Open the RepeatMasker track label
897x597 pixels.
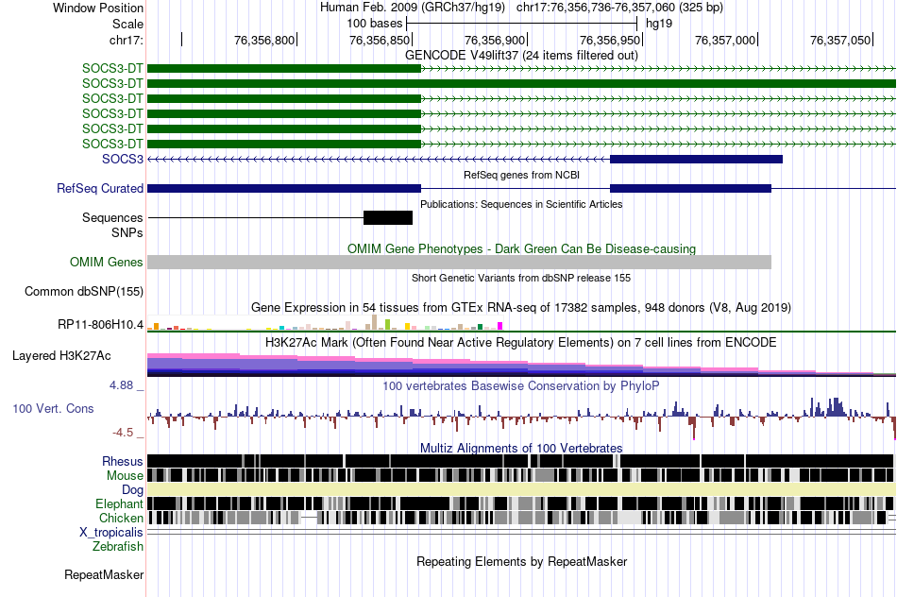[104, 574]
